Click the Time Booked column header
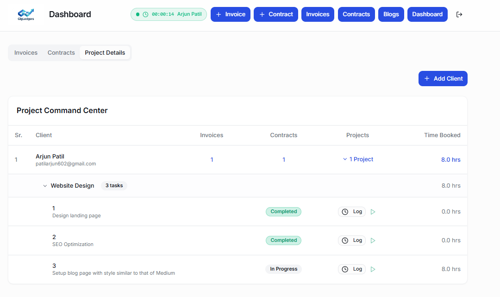Viewport: 500px width, 297px height. (442, 135)
